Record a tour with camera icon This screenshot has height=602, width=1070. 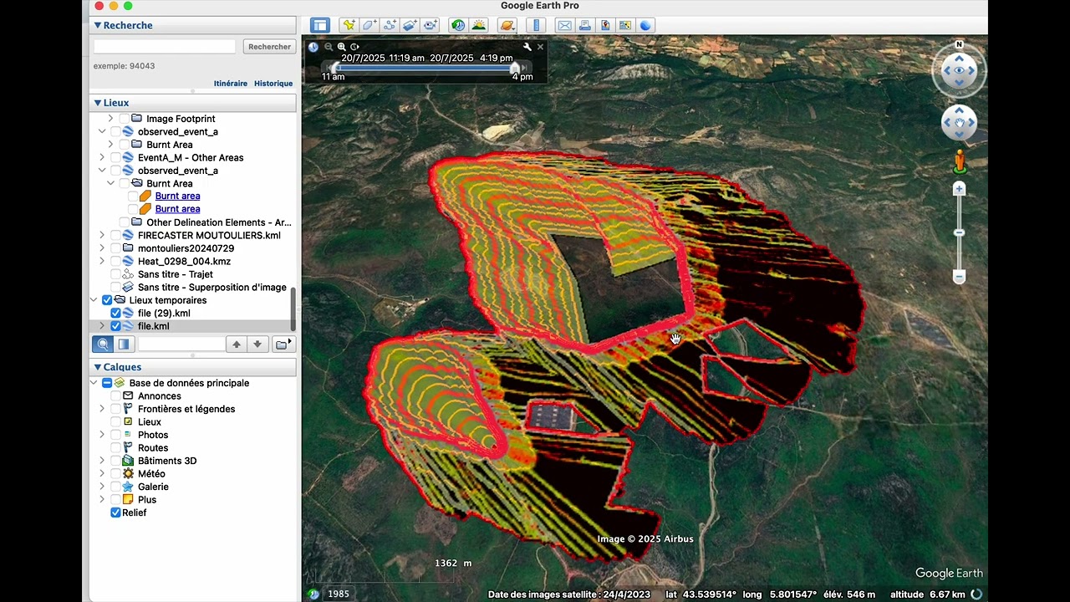click(431, 25)
